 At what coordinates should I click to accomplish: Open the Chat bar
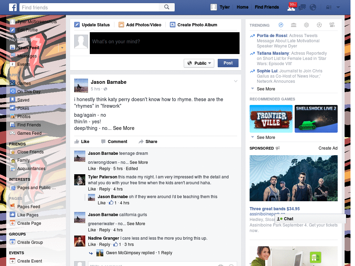pyautogui.click(x=310, y=219)
